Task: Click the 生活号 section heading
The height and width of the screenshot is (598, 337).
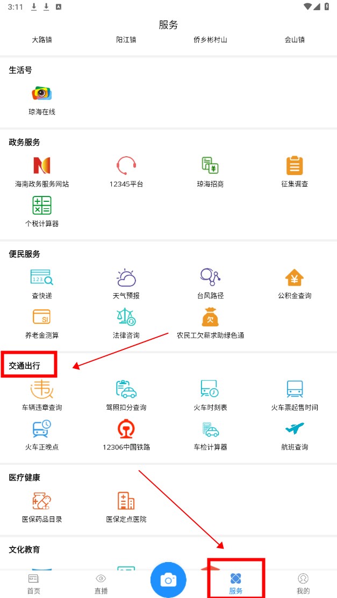Action: coord(20,70)
